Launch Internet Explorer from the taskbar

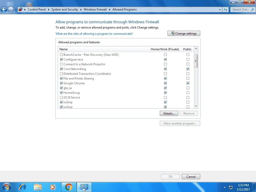point(22,187)
